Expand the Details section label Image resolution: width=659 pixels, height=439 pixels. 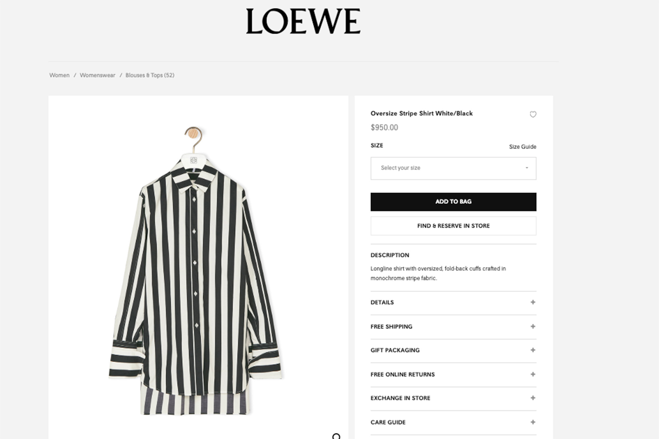pos(382,302)
